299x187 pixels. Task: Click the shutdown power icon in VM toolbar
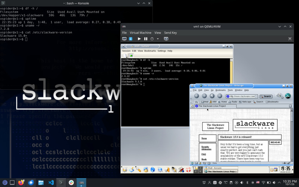click(152, 39)
